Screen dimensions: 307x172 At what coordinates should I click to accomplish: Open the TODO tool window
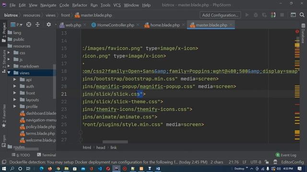(21, 155)
